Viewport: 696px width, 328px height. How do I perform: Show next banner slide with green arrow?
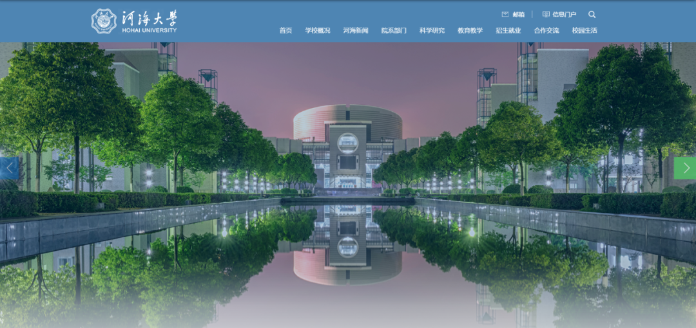click(685, 168)
